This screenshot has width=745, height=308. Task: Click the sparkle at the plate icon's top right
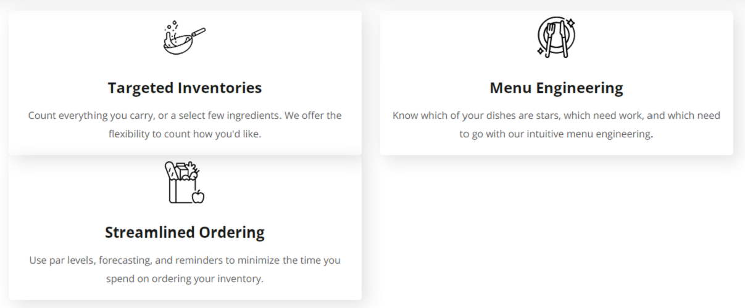[571, 23]
